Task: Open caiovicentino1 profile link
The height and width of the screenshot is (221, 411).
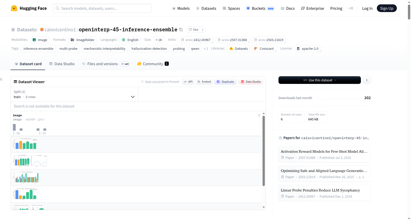Action: tap(60, 30)
